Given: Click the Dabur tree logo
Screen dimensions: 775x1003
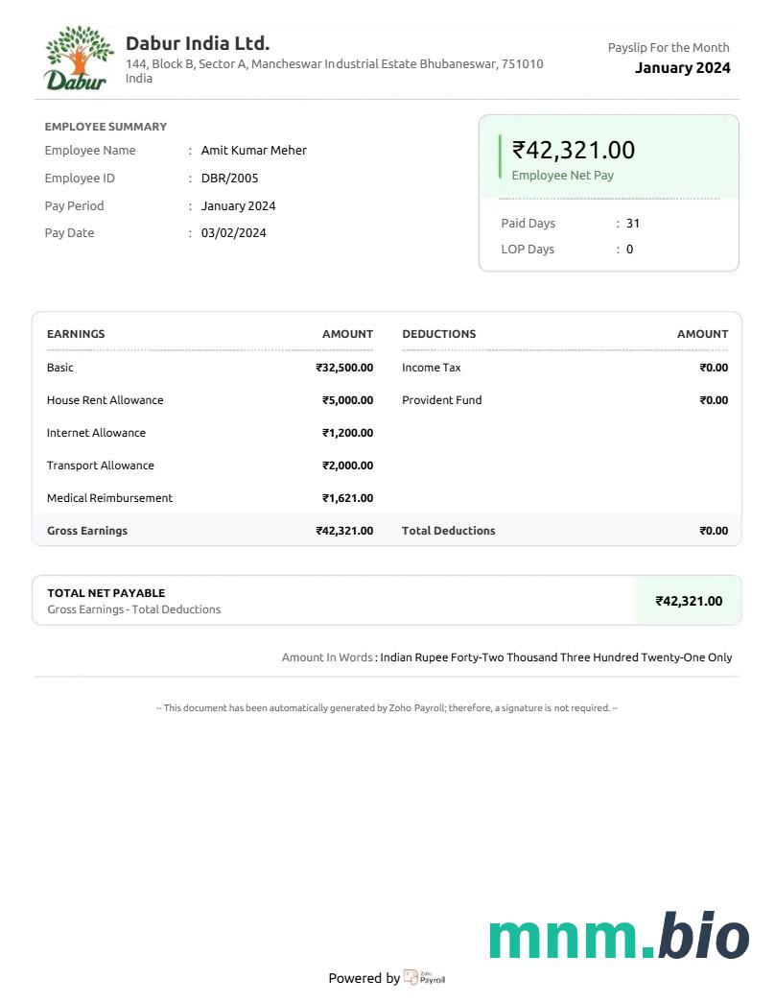Looking at the screenshot, I should [76, 58].
